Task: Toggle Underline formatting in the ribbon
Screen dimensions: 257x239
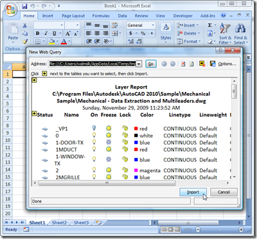Action: click(x=54, y=33)
